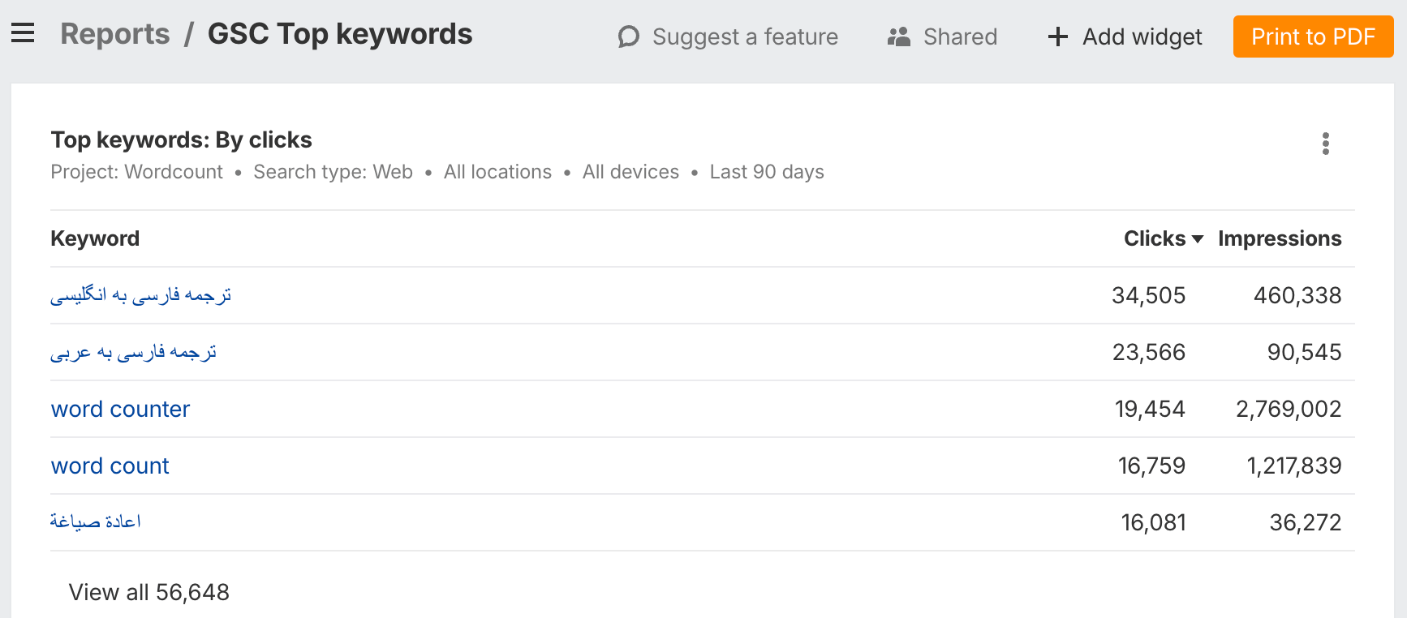
Task: Open the hamburger navigation menu
Action: pos(23,33)
